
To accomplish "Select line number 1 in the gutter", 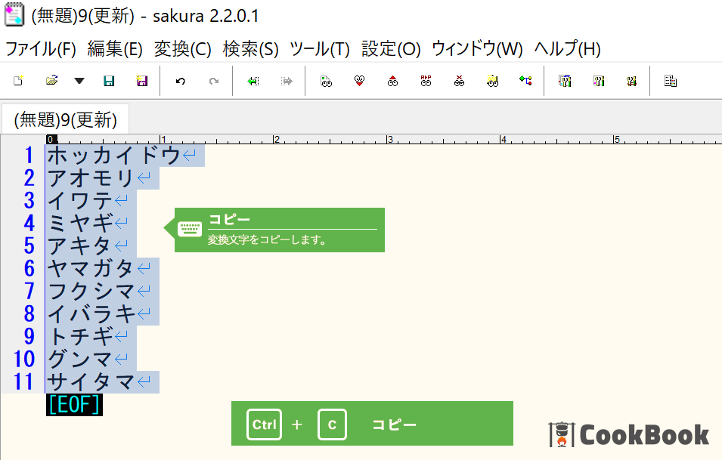I will point(29,156).
